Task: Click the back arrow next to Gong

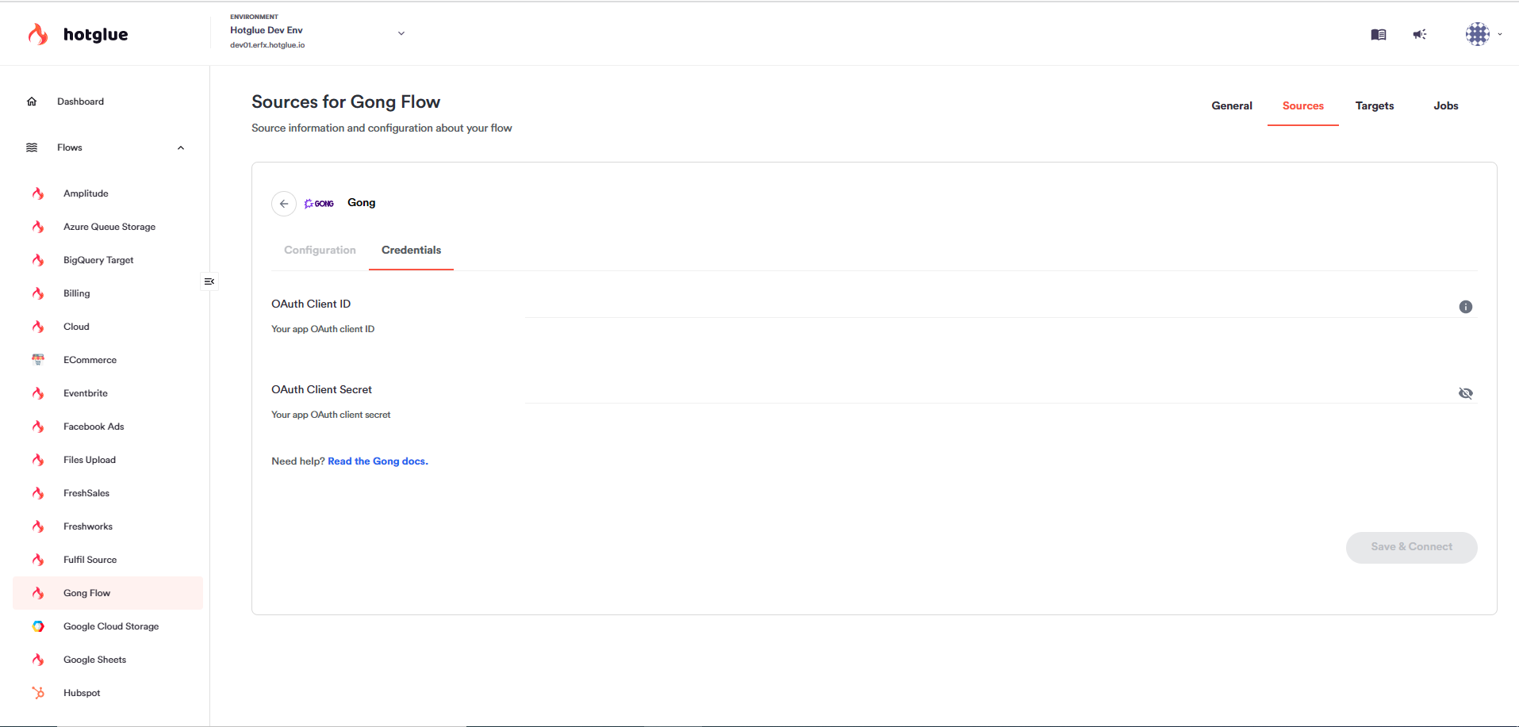Action: point(284,204)
